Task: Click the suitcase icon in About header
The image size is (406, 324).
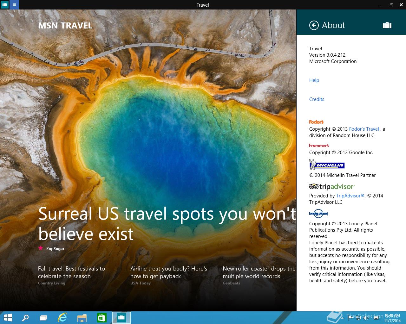Action: [x=387, y=25]
